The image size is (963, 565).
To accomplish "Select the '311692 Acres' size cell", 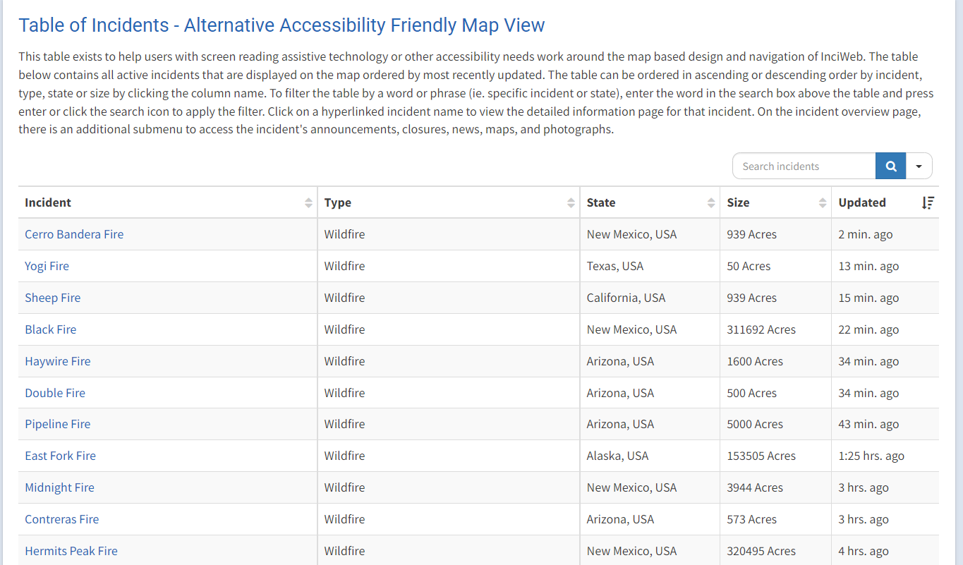I will tap(775, 329).
